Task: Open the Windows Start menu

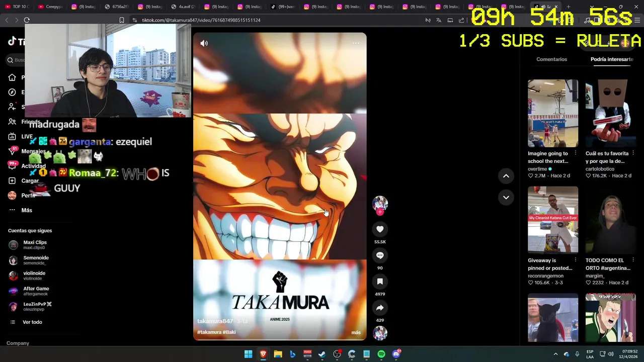Action: (x=249, y=354)
